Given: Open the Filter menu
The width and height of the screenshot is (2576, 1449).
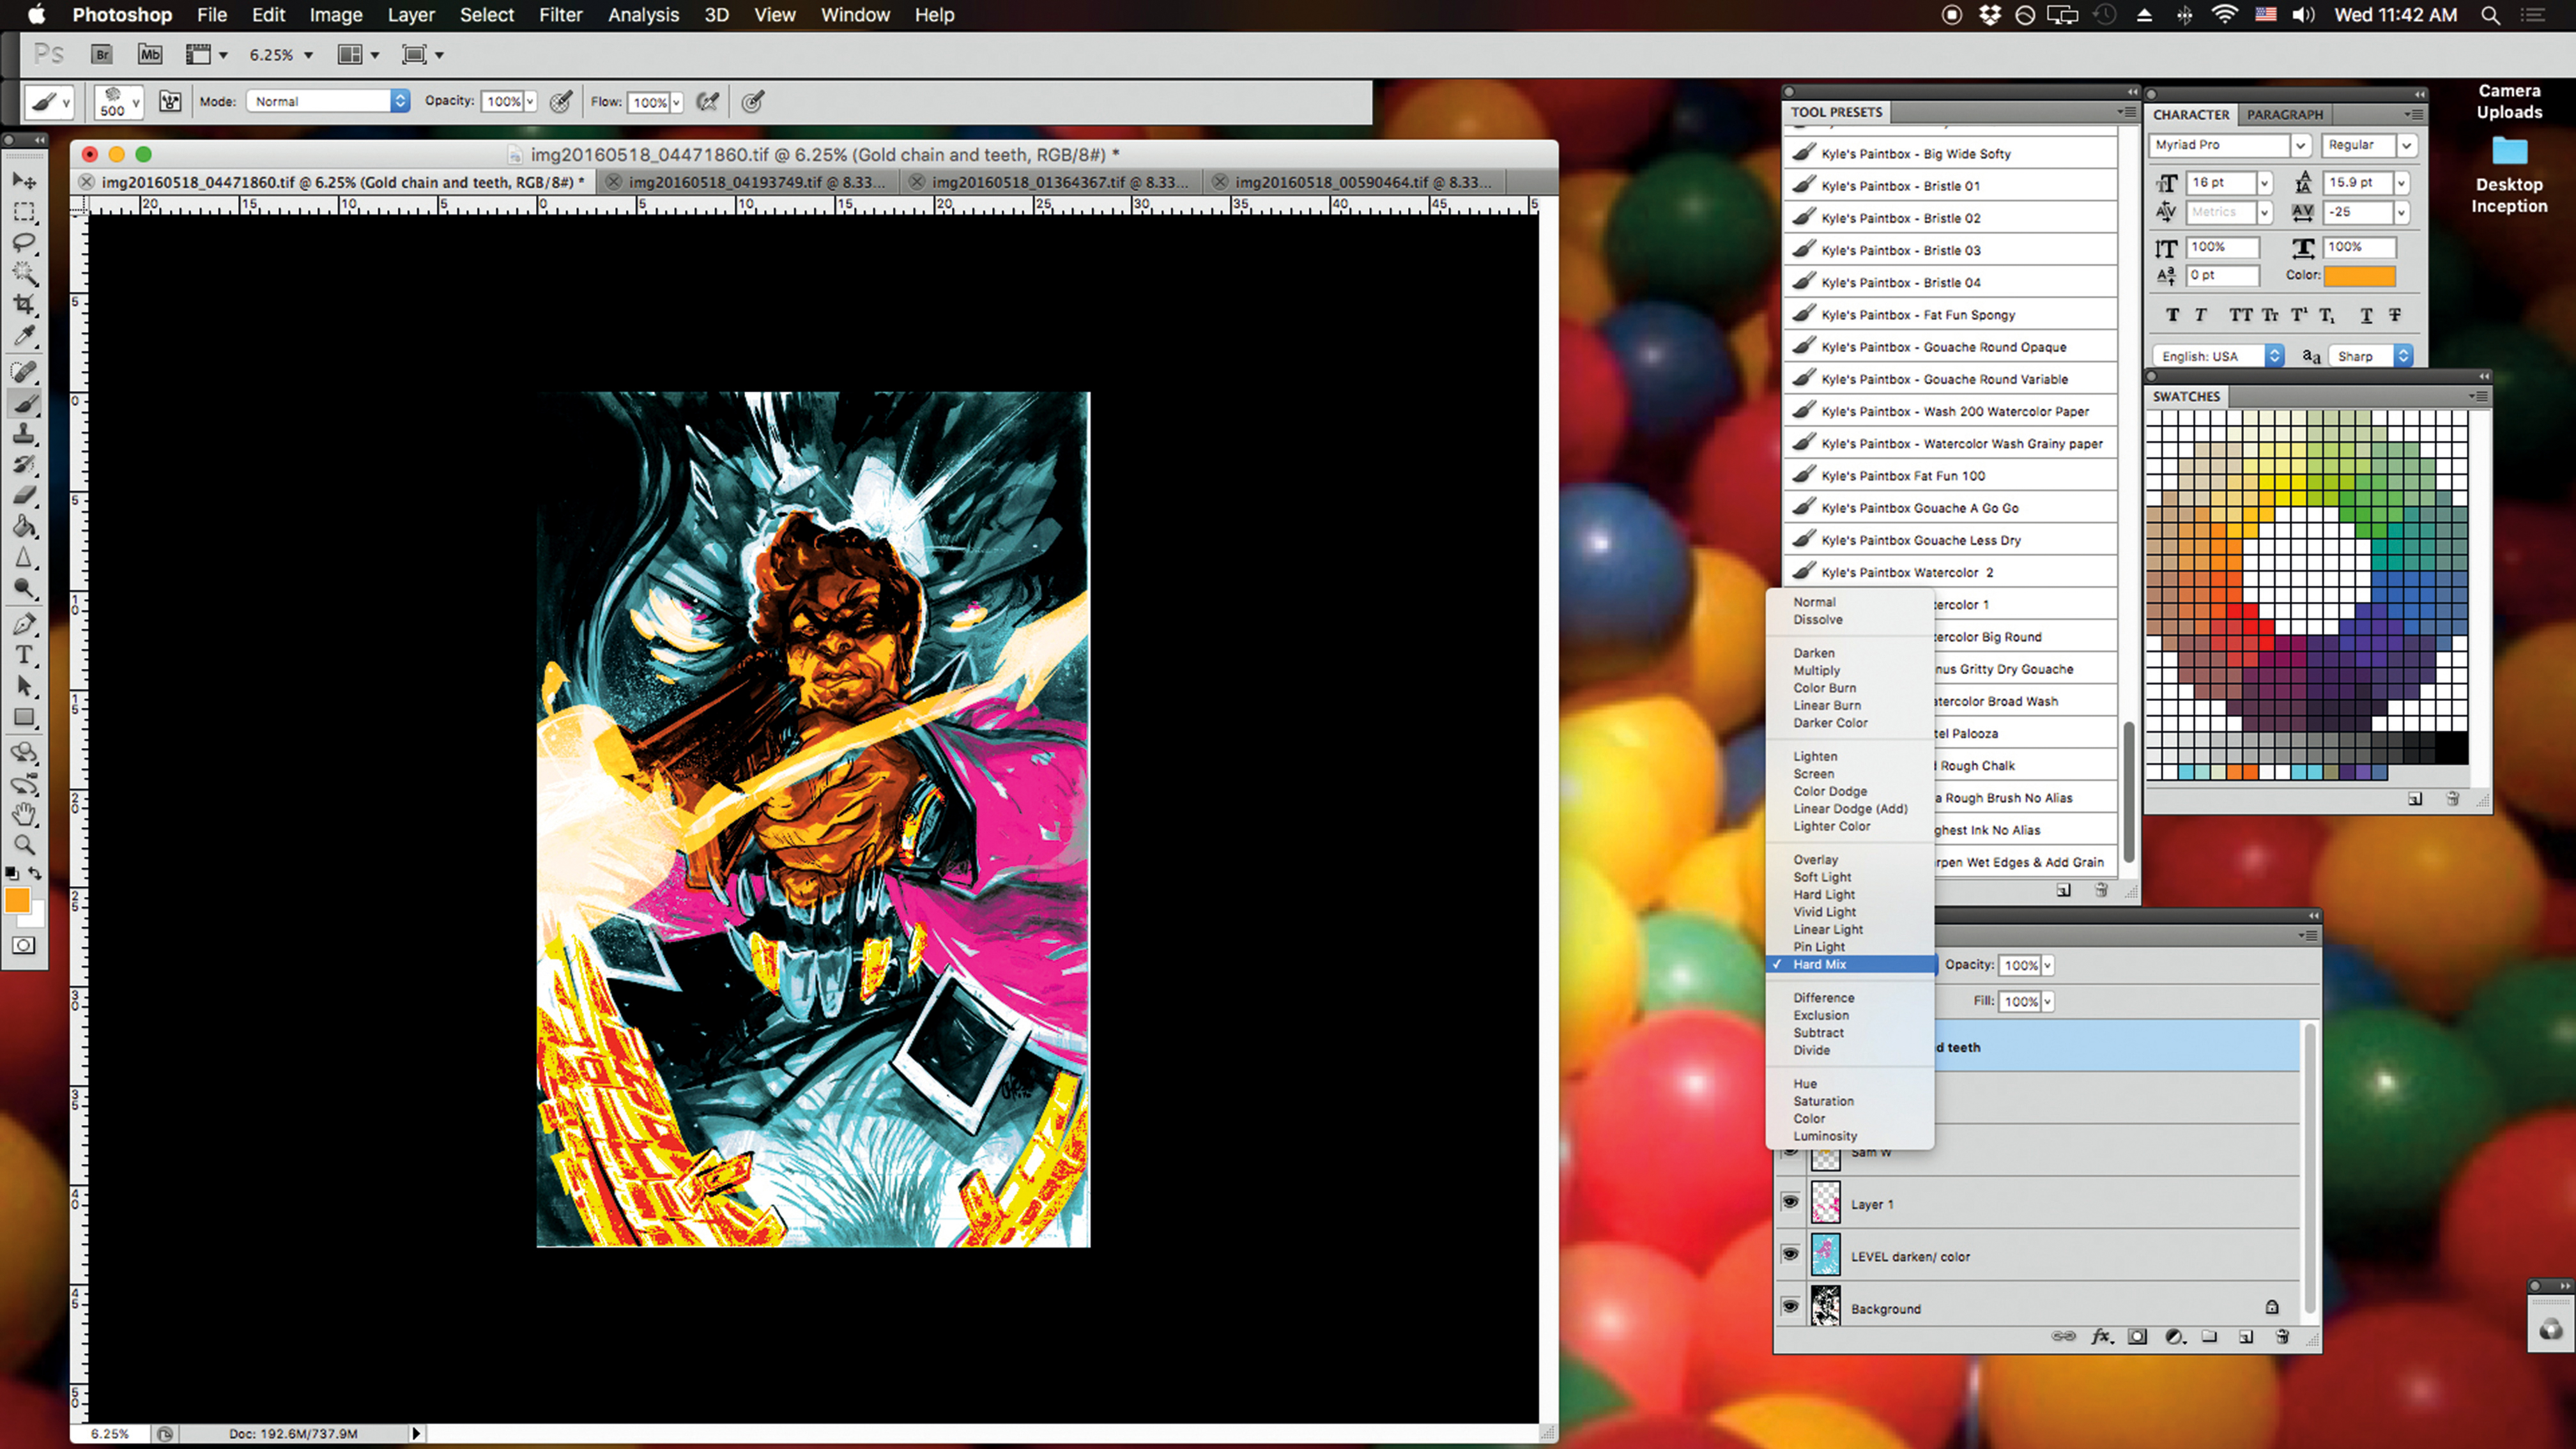Looking at the screenshot, I should click(560, 15).
